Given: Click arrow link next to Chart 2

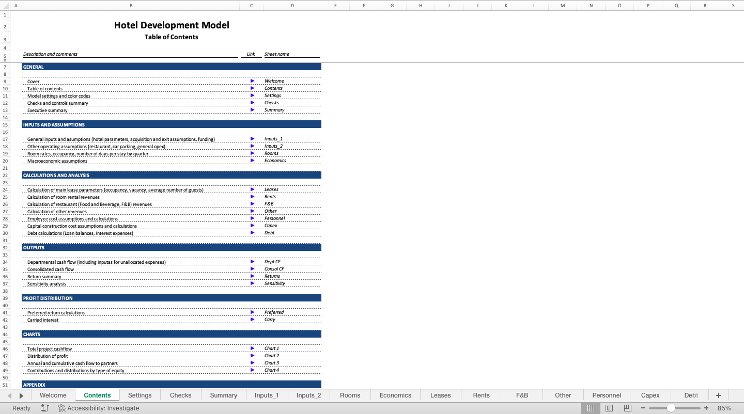Looking at the screenshot, I should click(x=252, y=356).
